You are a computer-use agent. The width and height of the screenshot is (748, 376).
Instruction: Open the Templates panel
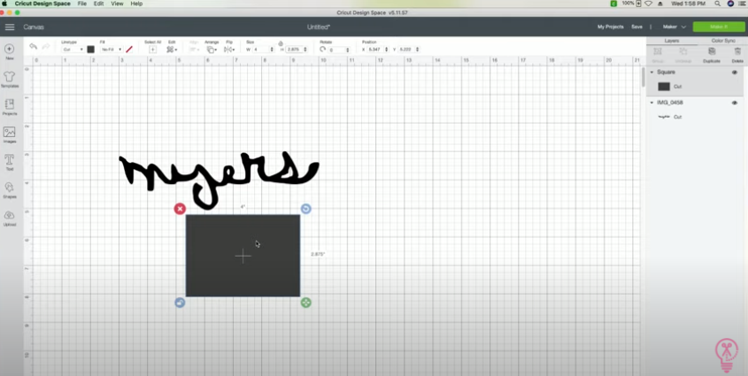coord(10,79)
